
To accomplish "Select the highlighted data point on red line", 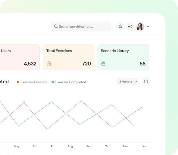I will 24,103.
